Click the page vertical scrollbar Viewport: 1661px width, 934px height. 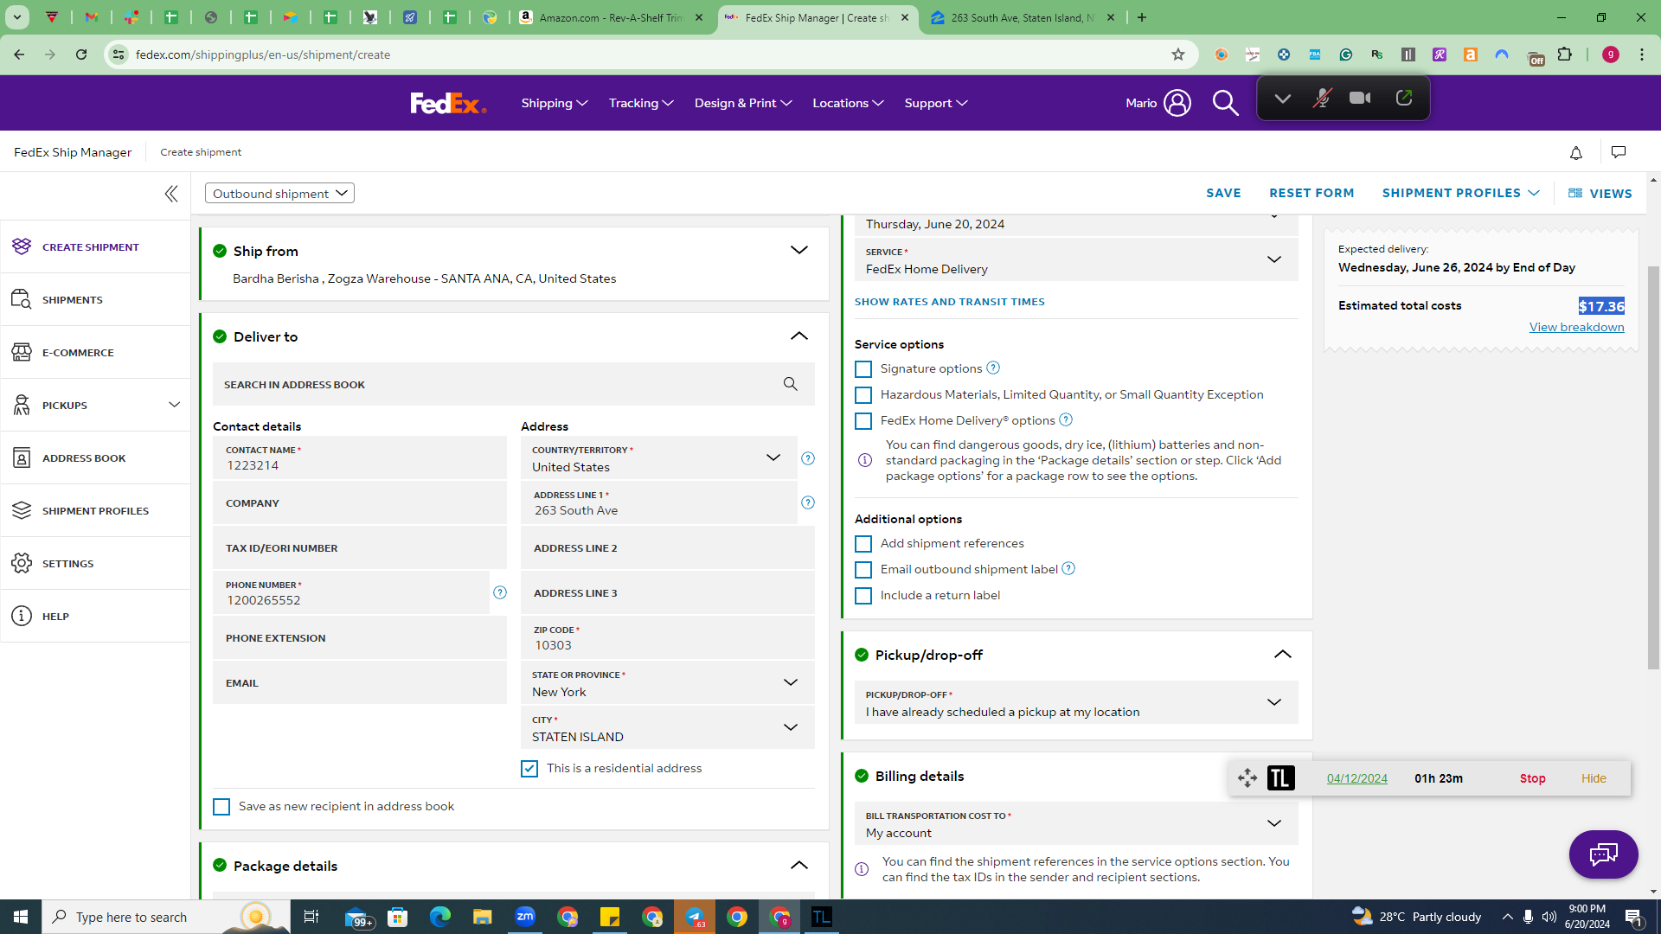tap(1653, 467)
